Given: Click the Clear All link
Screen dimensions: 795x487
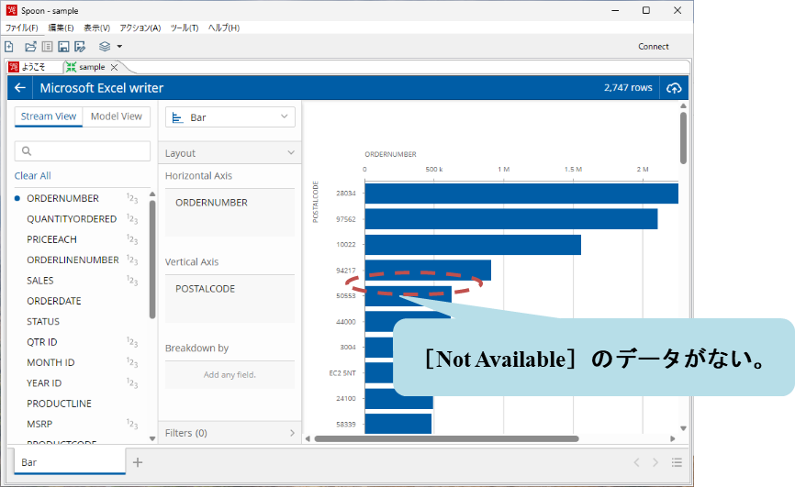Looking at the screenshot, I should [32, 176].
